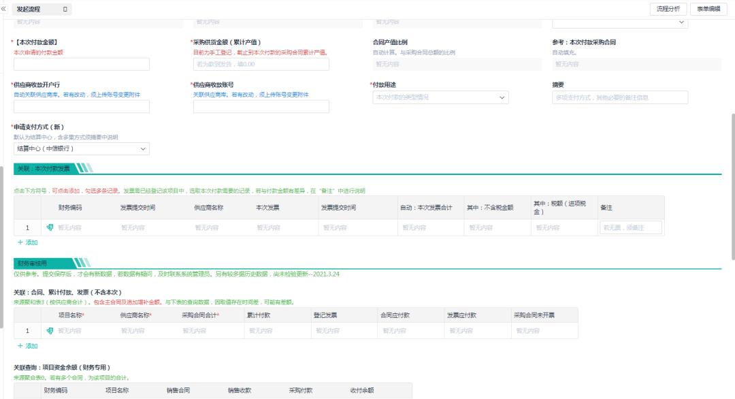Click invoice table 供应商名称 column header
Image resolution: width=735 pixels, height=399 pixels.
click(x=209, y=207)
